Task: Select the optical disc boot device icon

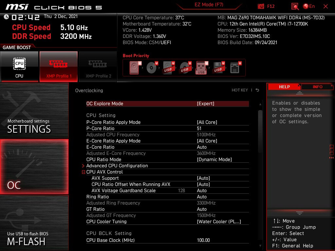Action: tap(152, 68)
